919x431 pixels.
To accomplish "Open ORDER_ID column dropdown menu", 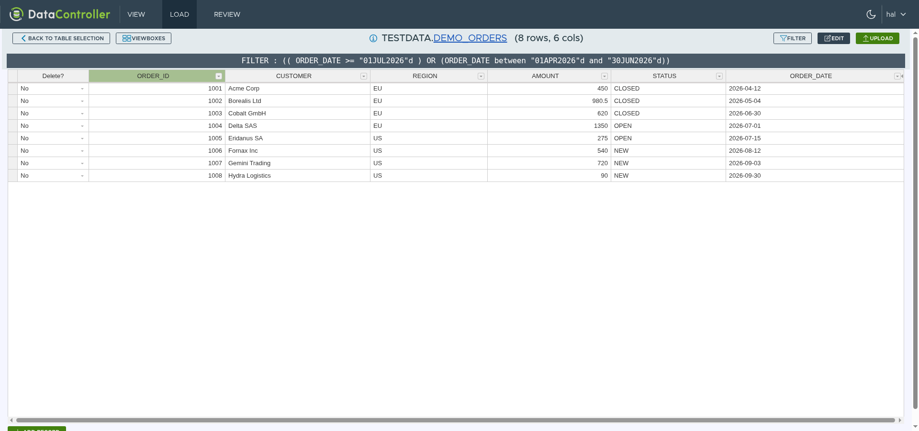I will pyautogui.click(x=219, y=76).
